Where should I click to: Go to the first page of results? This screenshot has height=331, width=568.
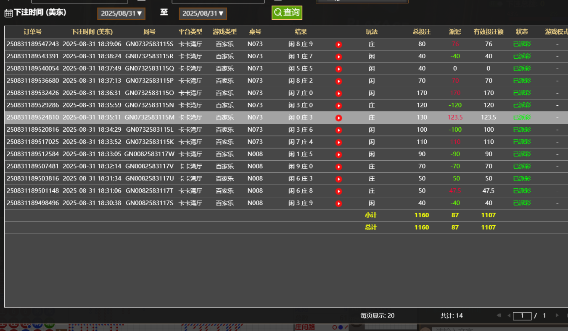[x=499, y=315]
